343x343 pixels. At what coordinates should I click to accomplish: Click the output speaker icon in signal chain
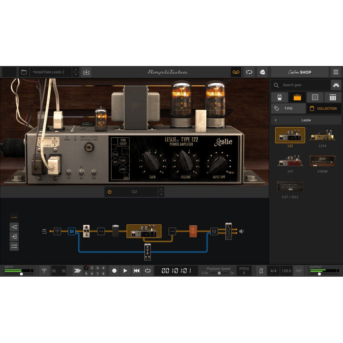[241, 231]
